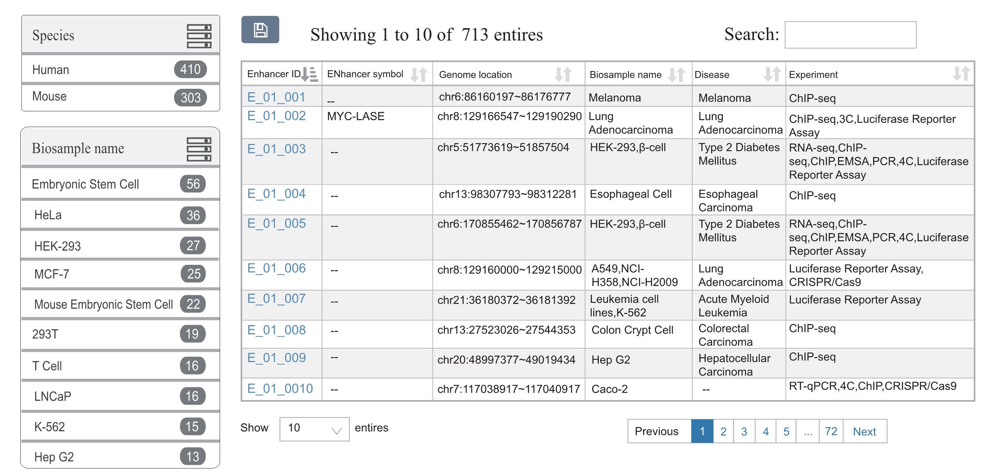Screen dimensions: 995x476
Task: Click the save/download disk icon
Action: click(260, 30)
